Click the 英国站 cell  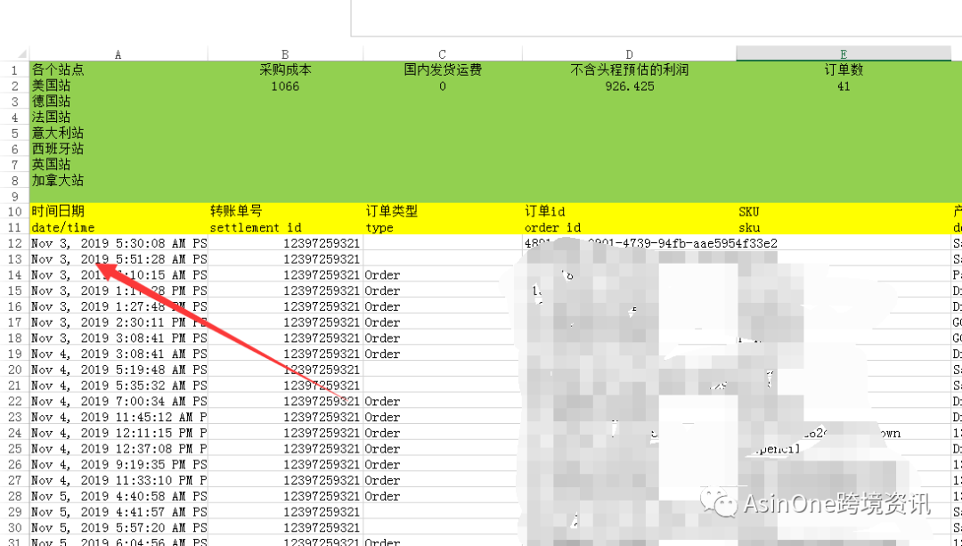tap(118, 165)
